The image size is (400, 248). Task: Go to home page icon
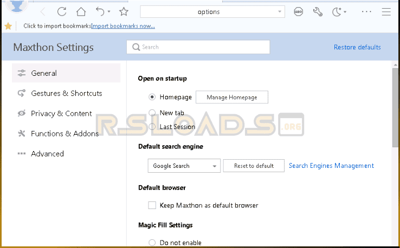(x=81, y=11)
